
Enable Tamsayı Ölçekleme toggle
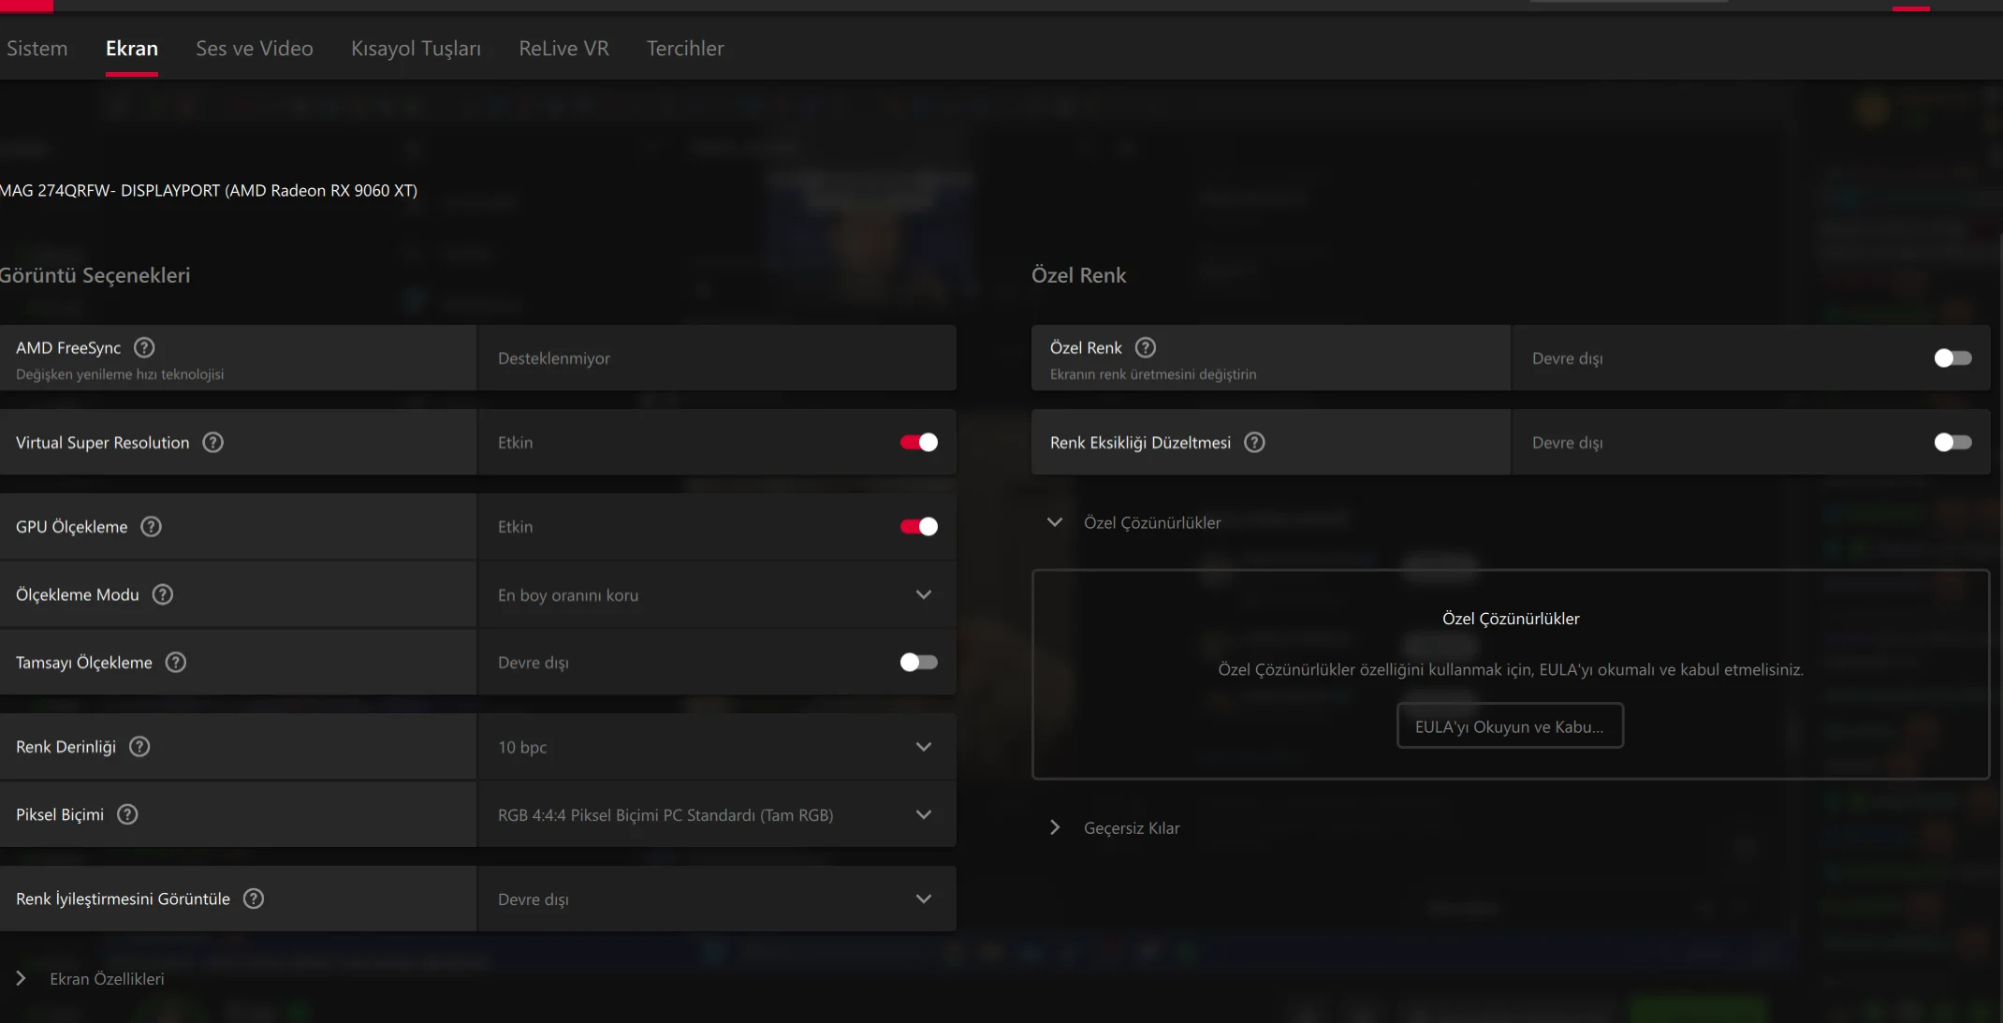tap(918, 662)
